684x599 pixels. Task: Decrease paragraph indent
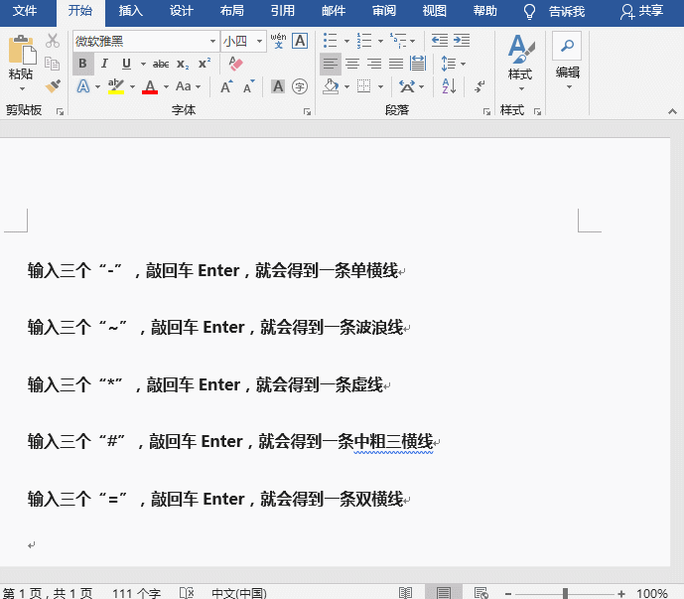click(440, 41)
